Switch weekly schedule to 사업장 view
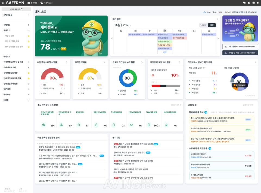Screen dimensions: 261x193 point(204,25)
